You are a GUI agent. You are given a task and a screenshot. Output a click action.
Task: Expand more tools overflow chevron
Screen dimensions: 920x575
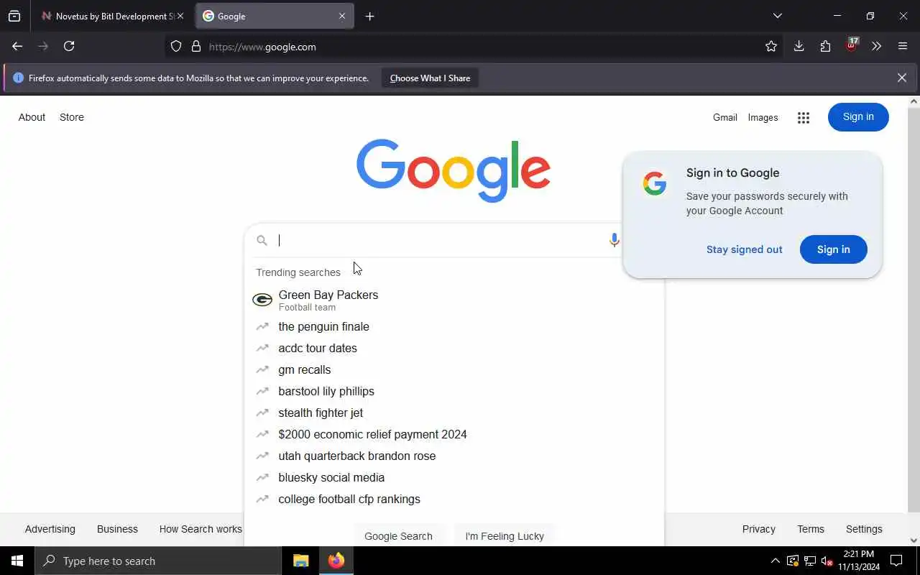876,46
